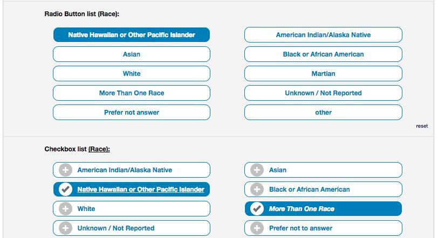This screenshot has height=238, width=438.
Task: Click the underlined (Race): link in Checkbox list
Action: [x=99, y=149]
